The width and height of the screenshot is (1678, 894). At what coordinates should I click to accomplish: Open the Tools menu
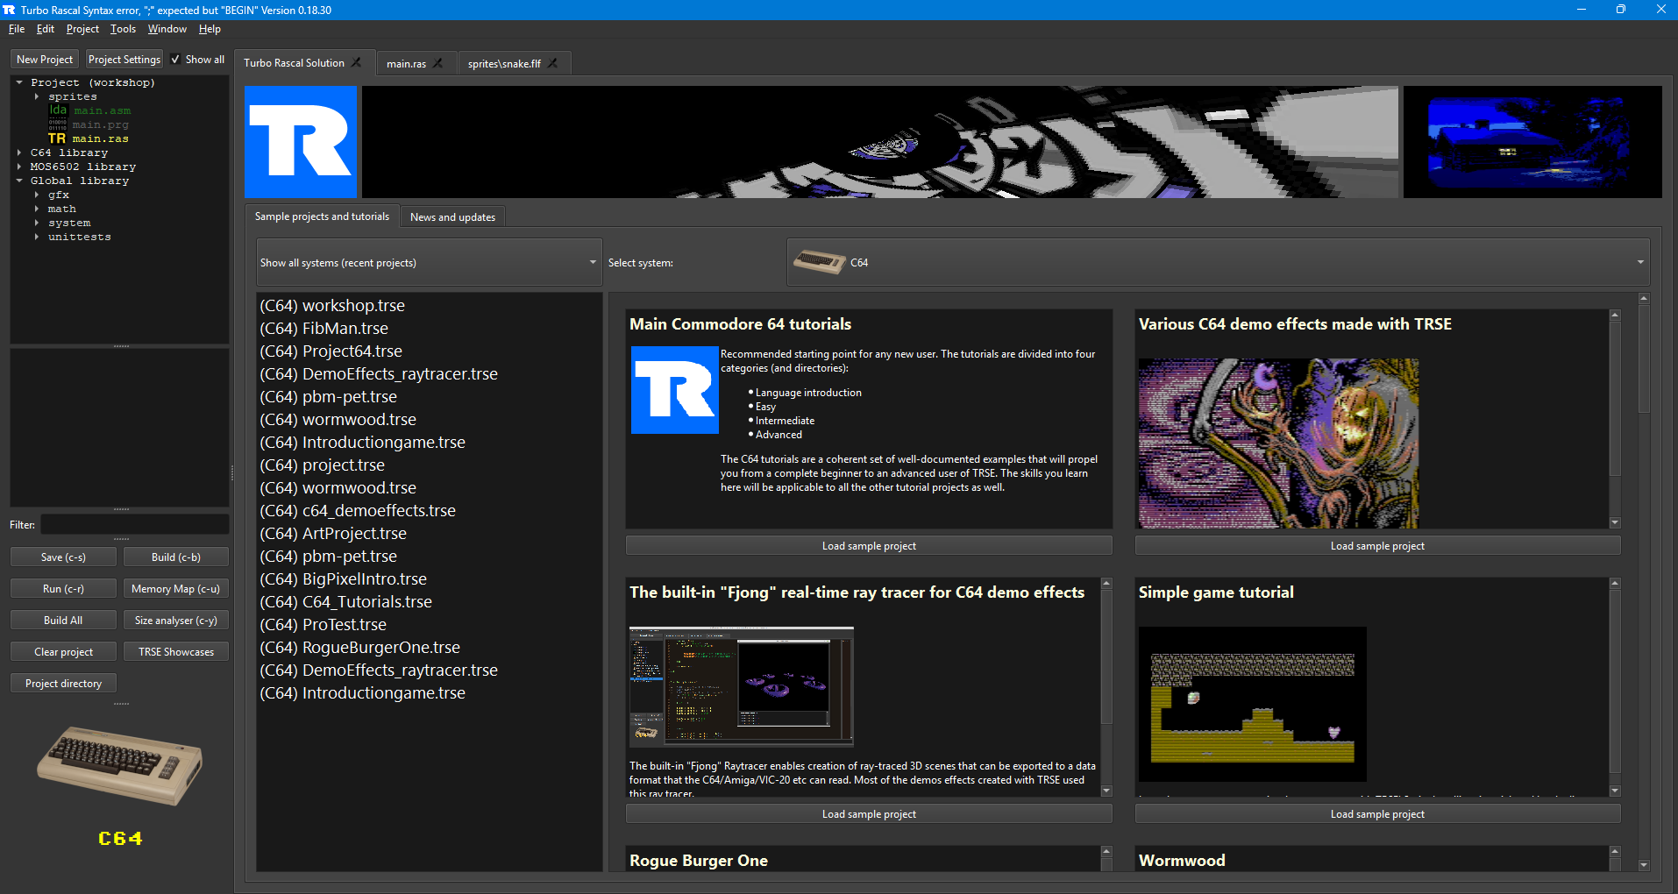tap(123, 29)
